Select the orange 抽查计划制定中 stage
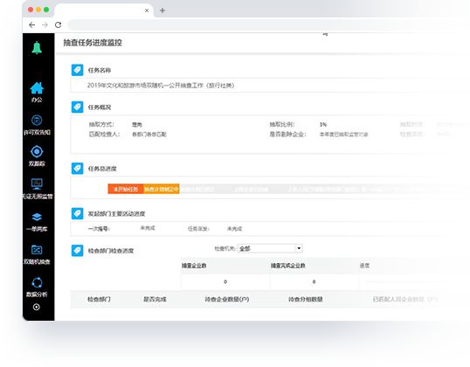The width and height of the screenshot is (470, 367). pyautogui.click(x=162, y=189)
